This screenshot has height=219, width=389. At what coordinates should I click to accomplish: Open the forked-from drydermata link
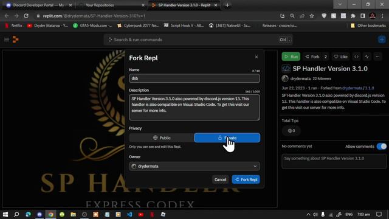tap(353, 88)
